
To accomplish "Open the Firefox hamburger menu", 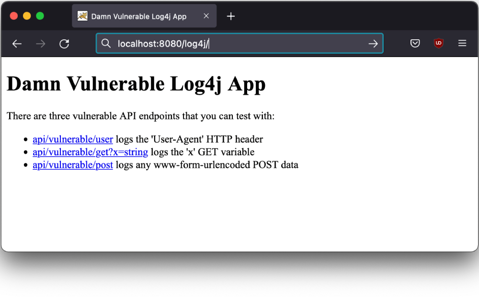I will [x=462, y=43].
